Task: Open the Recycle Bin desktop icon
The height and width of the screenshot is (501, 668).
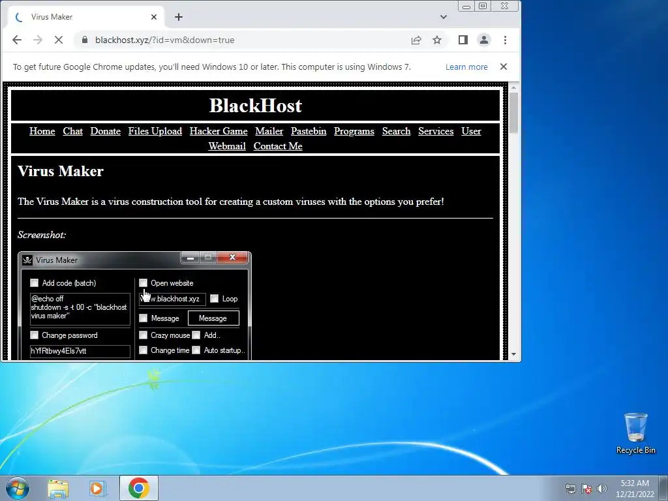Action: [x=635, y=433]
